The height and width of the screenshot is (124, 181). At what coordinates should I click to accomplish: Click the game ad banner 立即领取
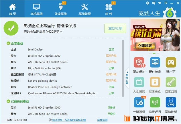point(145,46)
